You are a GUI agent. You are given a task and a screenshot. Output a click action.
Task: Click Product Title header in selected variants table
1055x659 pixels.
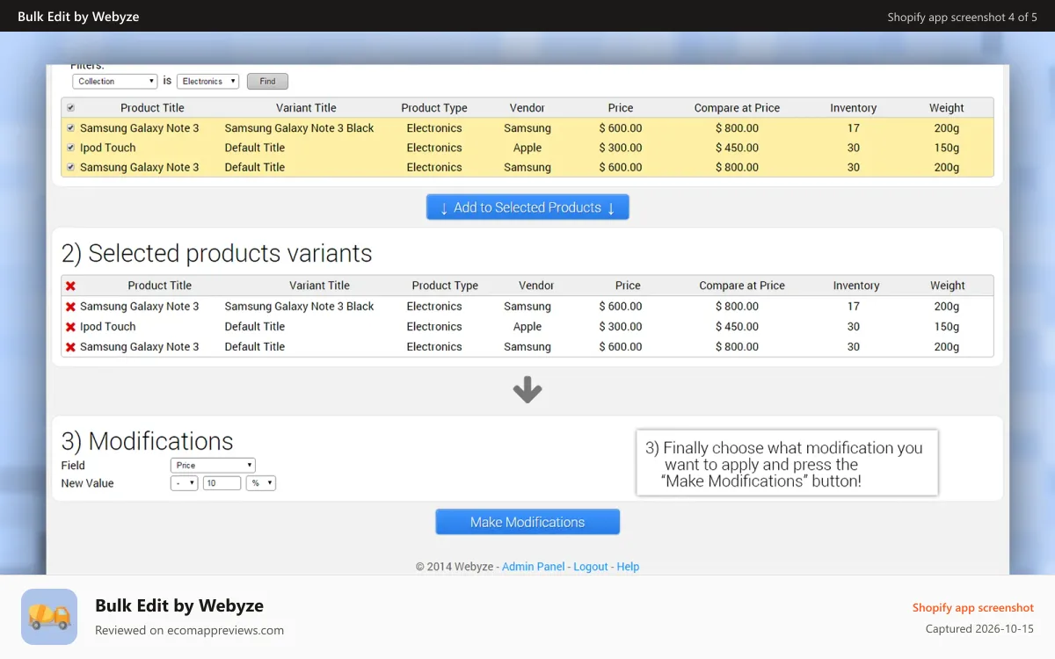point(160,286)
